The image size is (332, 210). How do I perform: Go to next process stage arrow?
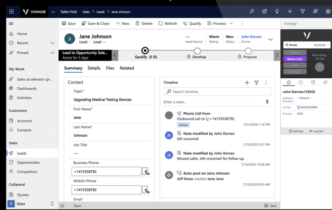277,55
